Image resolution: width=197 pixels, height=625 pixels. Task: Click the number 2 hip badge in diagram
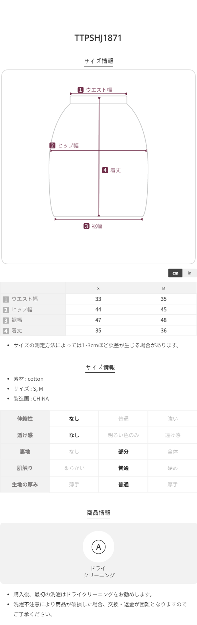tap(53, 145)
